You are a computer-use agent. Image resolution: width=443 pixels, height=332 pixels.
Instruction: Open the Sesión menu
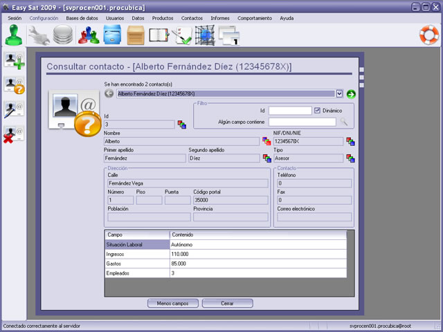click(15, 18)
